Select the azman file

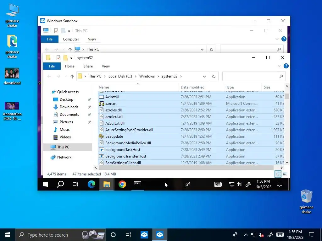coord(191,104)
